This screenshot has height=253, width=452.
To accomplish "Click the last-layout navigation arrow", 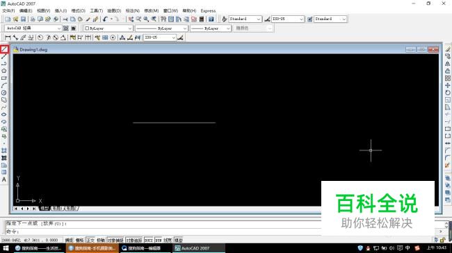I will click(x=34, y=209).
